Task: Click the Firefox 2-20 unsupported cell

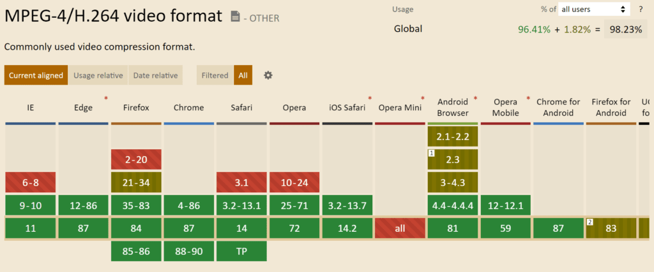Action: pos(136,159)
